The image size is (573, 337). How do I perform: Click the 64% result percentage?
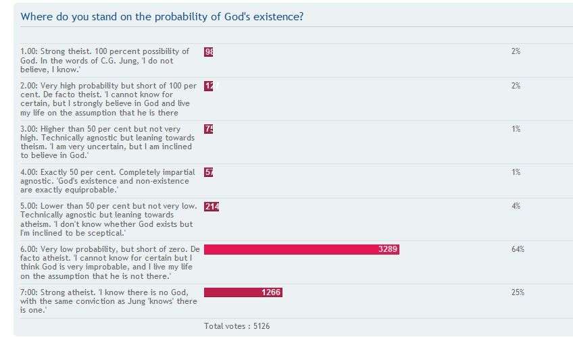click(518, 249)
